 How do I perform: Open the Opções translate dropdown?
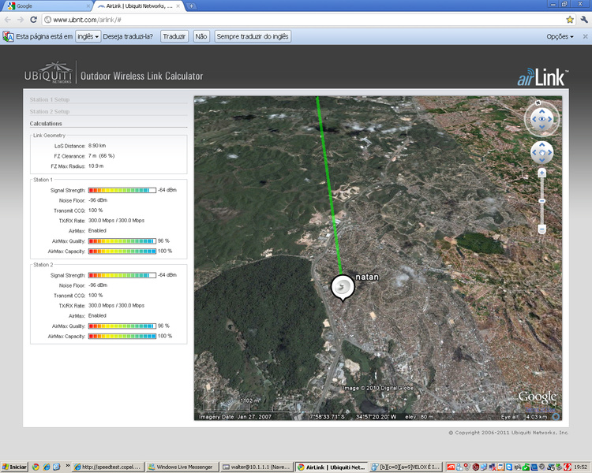coord(560,36)
